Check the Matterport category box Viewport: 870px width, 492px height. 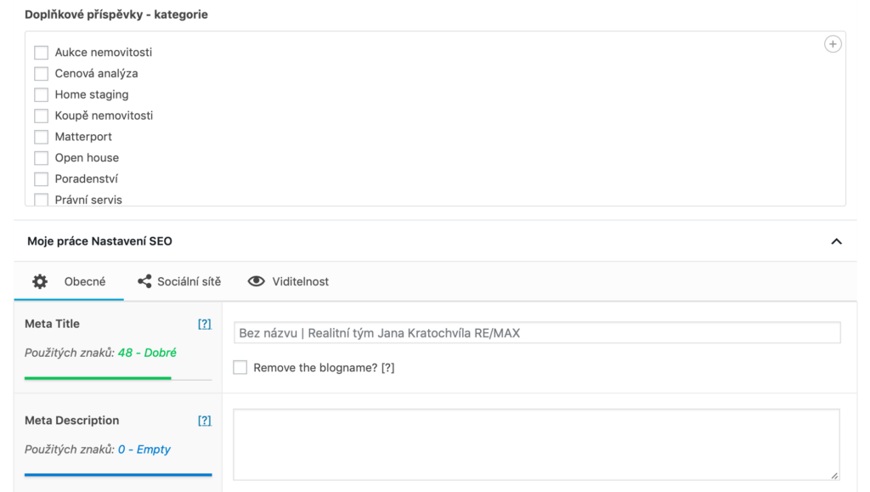pyautogui.click(x=41, y=137)
